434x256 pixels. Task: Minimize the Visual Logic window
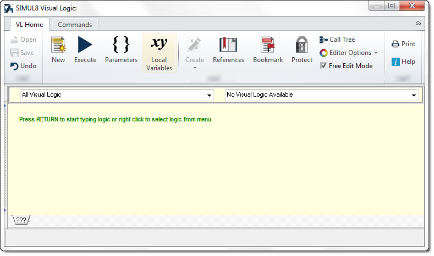coord(376,6)
